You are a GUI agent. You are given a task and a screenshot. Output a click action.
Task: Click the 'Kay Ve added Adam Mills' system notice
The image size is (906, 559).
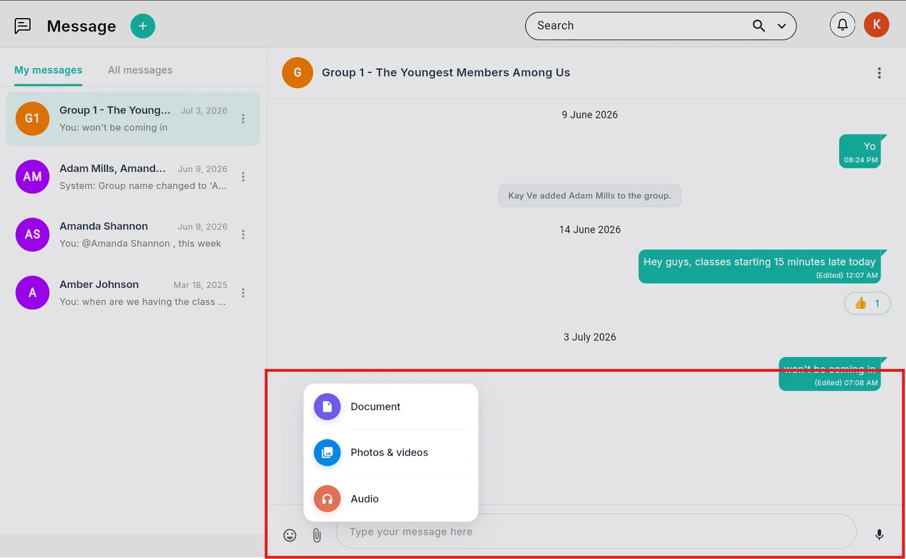pyautogui.click(x=589, y=196)
